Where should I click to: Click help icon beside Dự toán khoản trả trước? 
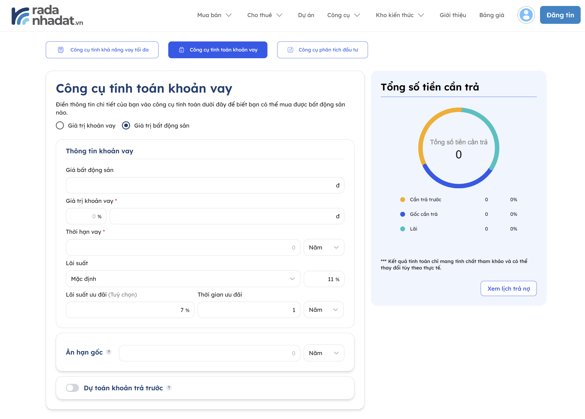coord(169,388)
